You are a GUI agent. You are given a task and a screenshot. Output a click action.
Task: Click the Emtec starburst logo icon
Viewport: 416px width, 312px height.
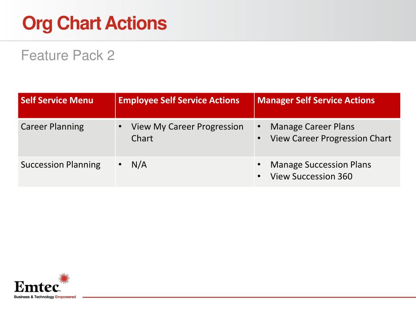[x=64, y=279]
